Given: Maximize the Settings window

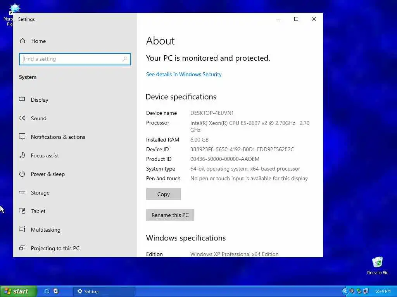Looking at the screenshot, I should (x=296, y=19).
